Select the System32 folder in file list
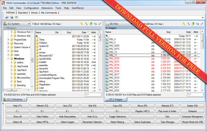This screenshot has width=207, height=131. 44,46
